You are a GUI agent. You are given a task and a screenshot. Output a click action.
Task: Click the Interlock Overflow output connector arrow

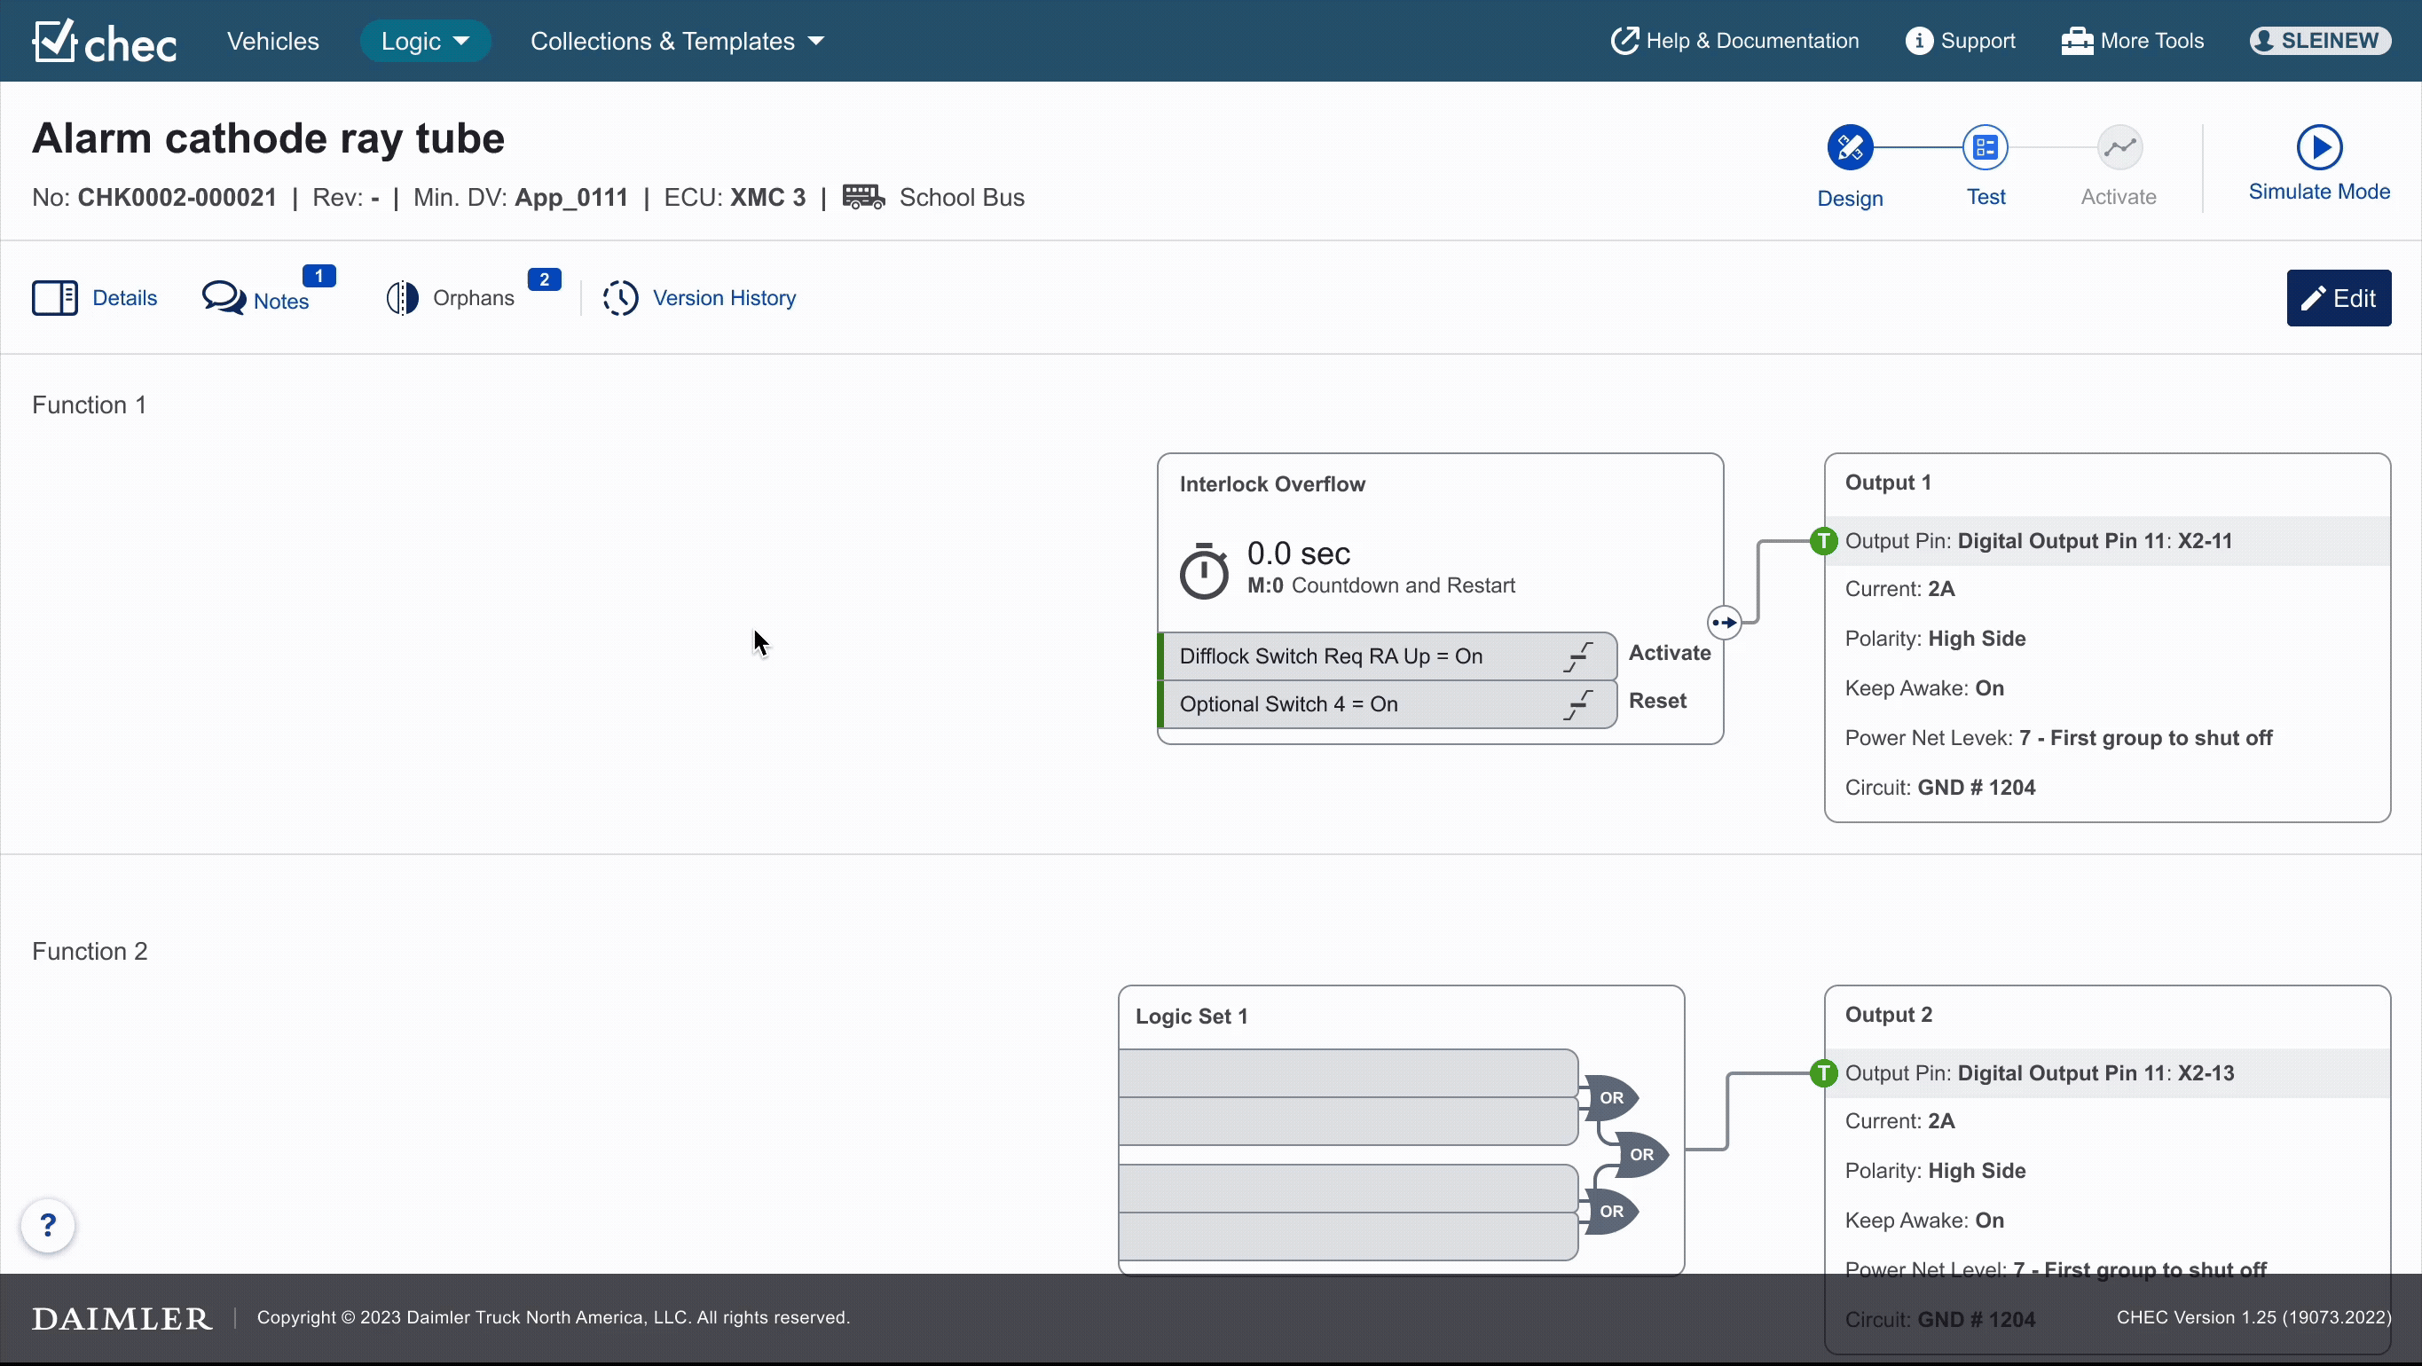tap(1724, 623)
